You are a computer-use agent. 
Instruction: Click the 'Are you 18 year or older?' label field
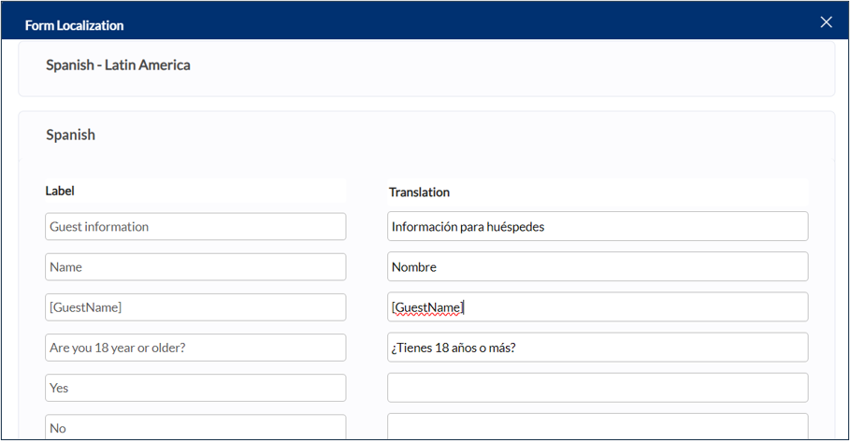point(195,348)
